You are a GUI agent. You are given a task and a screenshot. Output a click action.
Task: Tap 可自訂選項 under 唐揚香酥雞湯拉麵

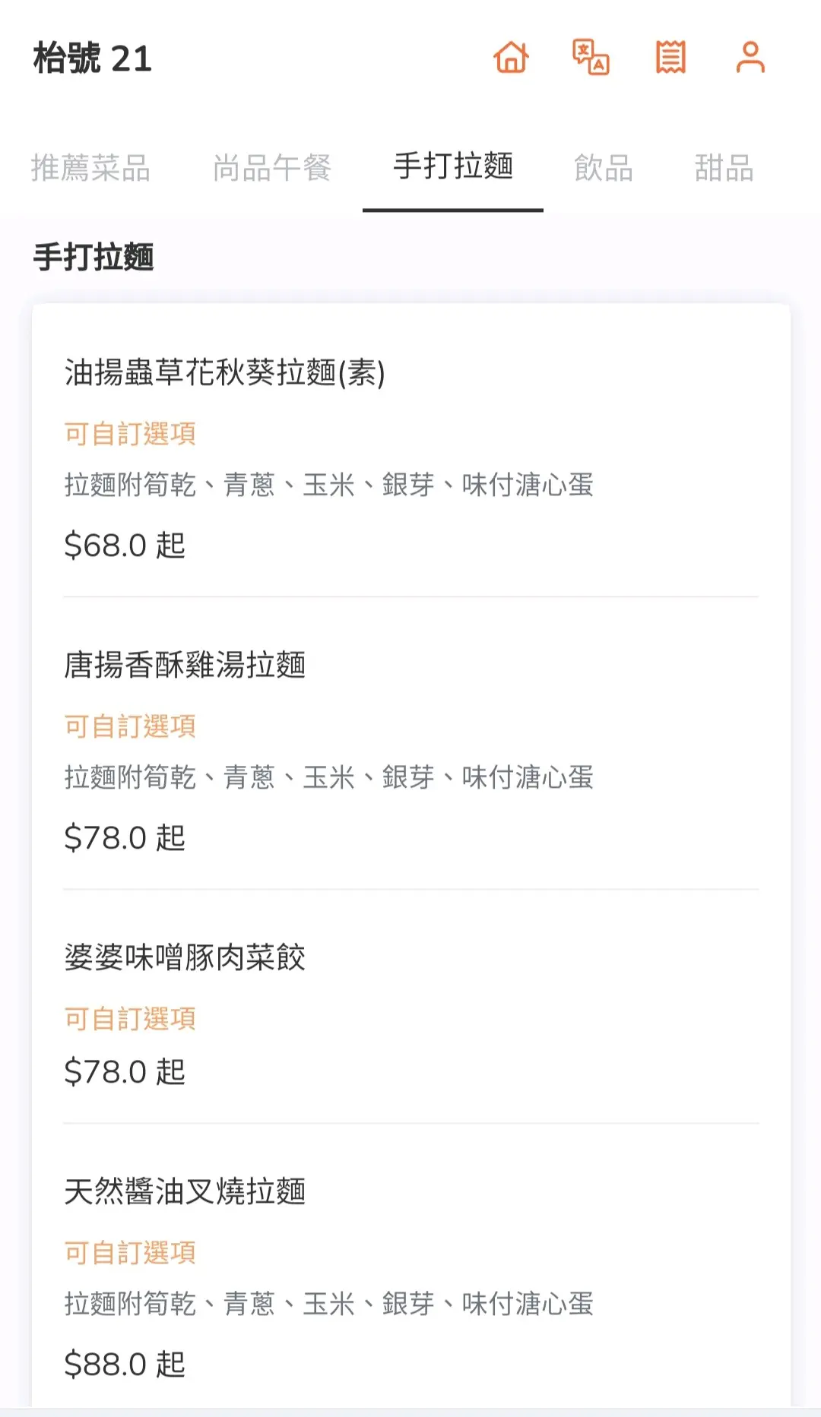130,726
